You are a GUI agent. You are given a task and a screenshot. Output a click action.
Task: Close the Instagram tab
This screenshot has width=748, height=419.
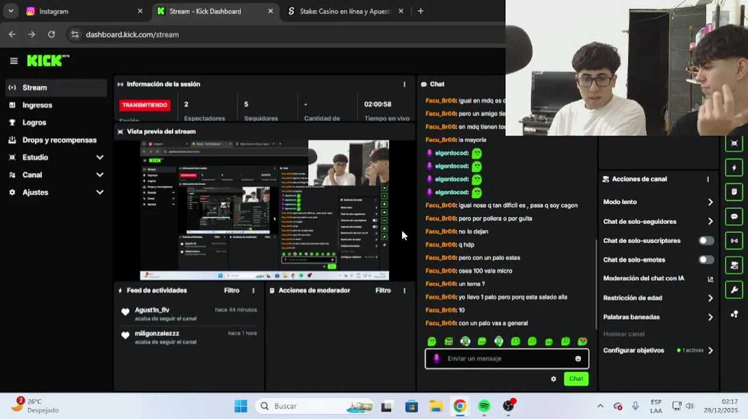coord(140,11)
